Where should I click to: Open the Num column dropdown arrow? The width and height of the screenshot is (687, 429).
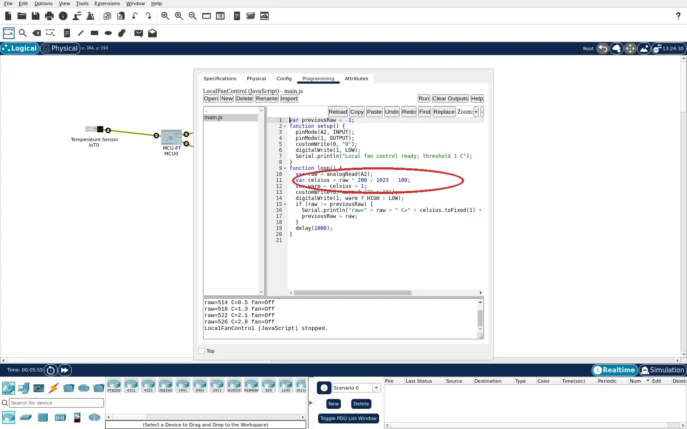point(647,381)
